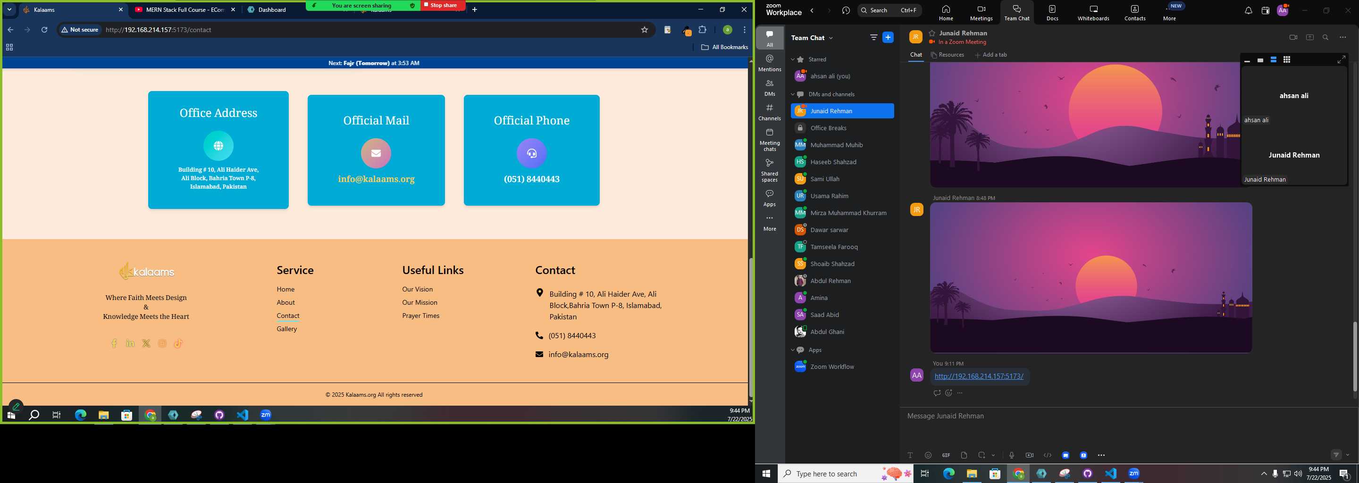Open the More menu with NEW badge
The width and height of the screenshot is (1359, 483).
(1170, 12)
